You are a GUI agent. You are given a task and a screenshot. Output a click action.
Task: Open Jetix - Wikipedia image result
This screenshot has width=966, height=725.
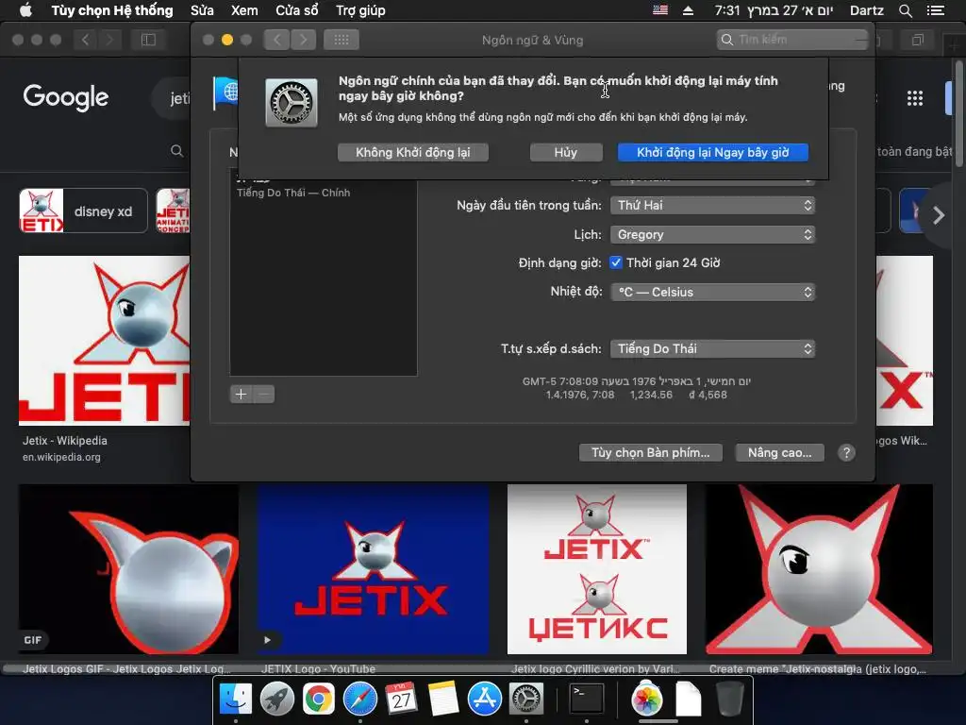(104, 340)
